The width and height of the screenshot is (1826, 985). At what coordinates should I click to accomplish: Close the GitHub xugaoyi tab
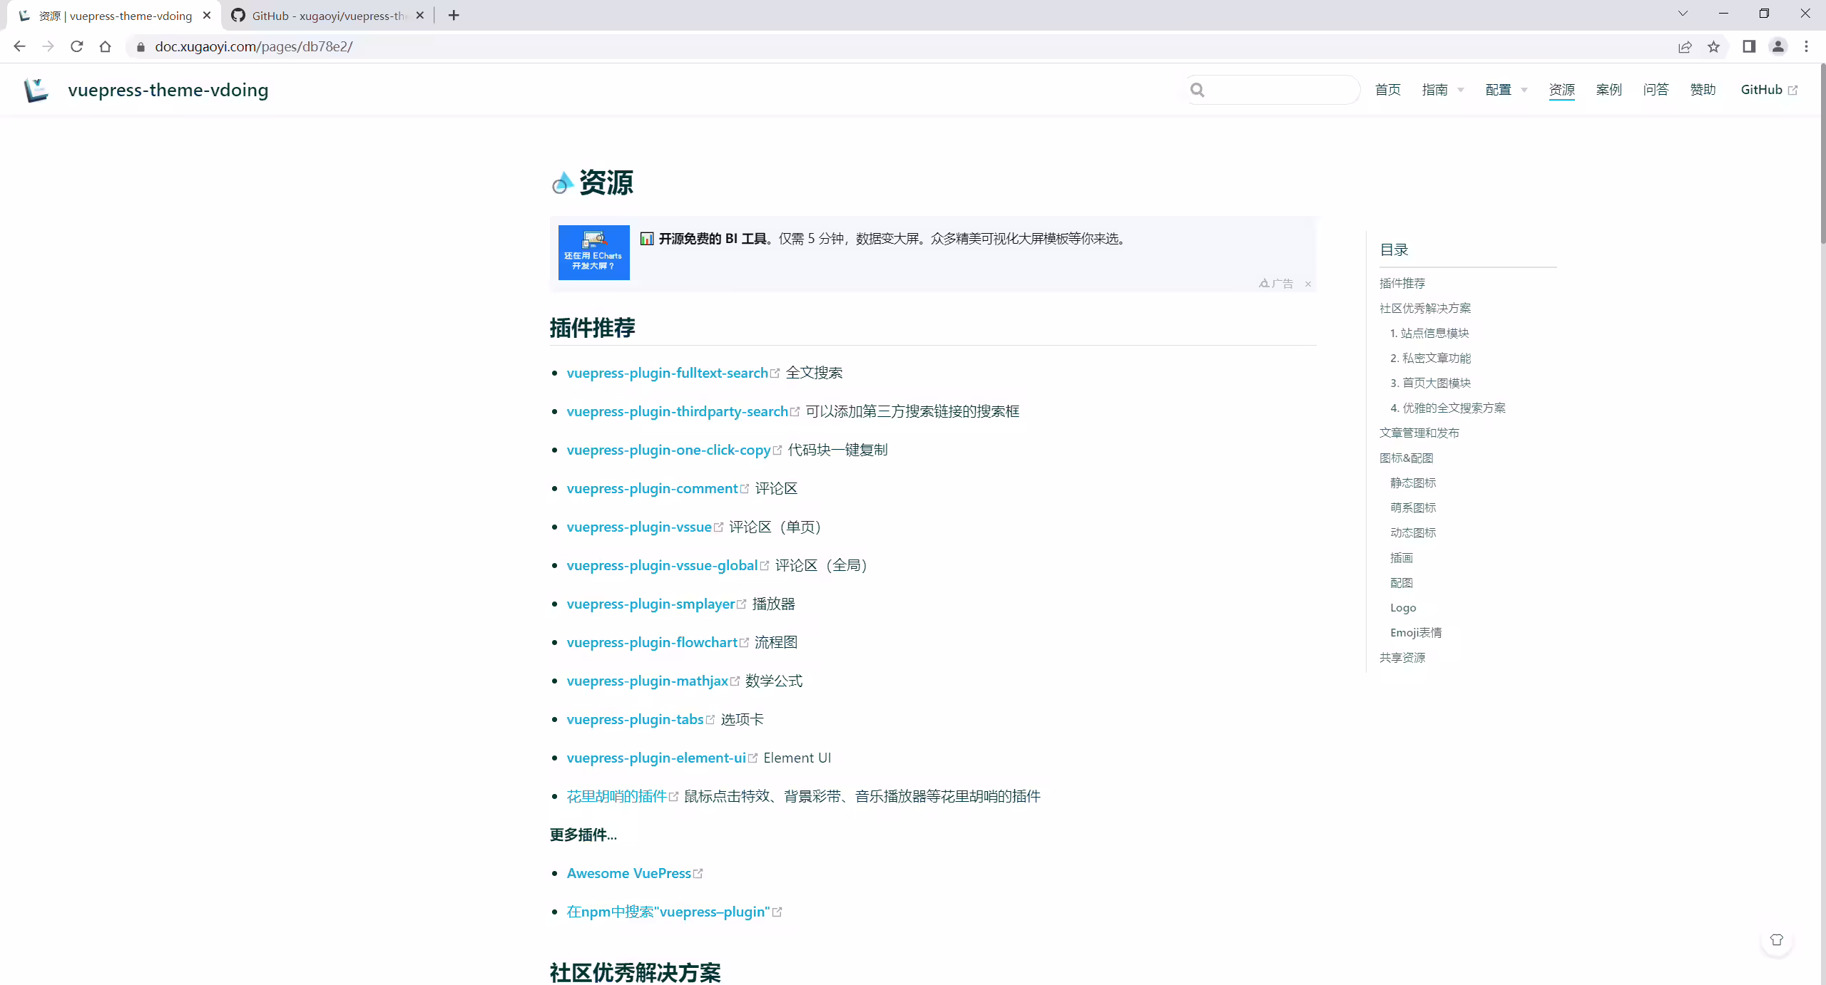point(420,15)
